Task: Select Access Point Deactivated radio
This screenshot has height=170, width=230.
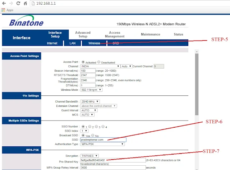Action: click(99, 62)
